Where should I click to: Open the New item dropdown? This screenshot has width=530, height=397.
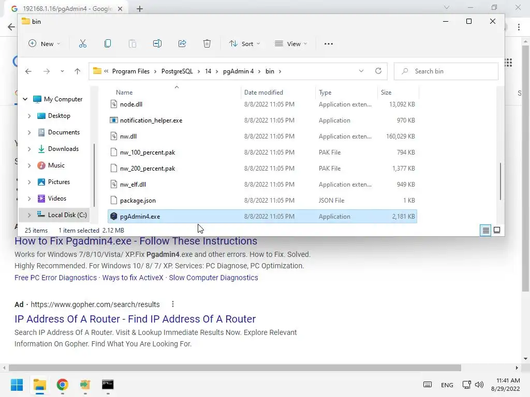click(45, 43)
